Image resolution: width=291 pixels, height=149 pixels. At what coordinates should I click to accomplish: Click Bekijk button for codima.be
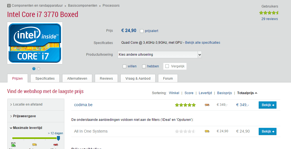pyautogui.click(x=267, y=105)
